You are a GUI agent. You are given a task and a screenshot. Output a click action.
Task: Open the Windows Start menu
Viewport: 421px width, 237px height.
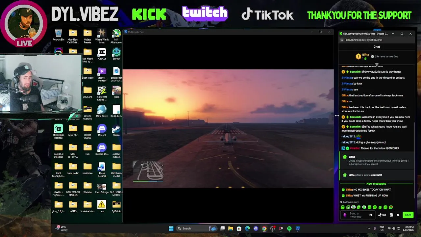[x=171, y=228]
